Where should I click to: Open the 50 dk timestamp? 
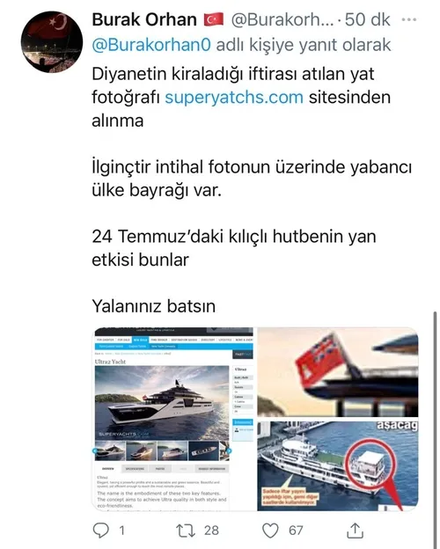click(x=368, y=19)
